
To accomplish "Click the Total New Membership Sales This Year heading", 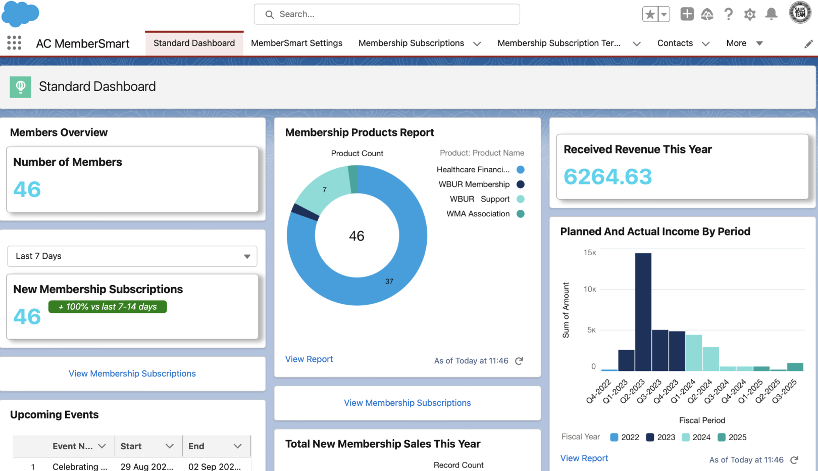I will point(383,444).
